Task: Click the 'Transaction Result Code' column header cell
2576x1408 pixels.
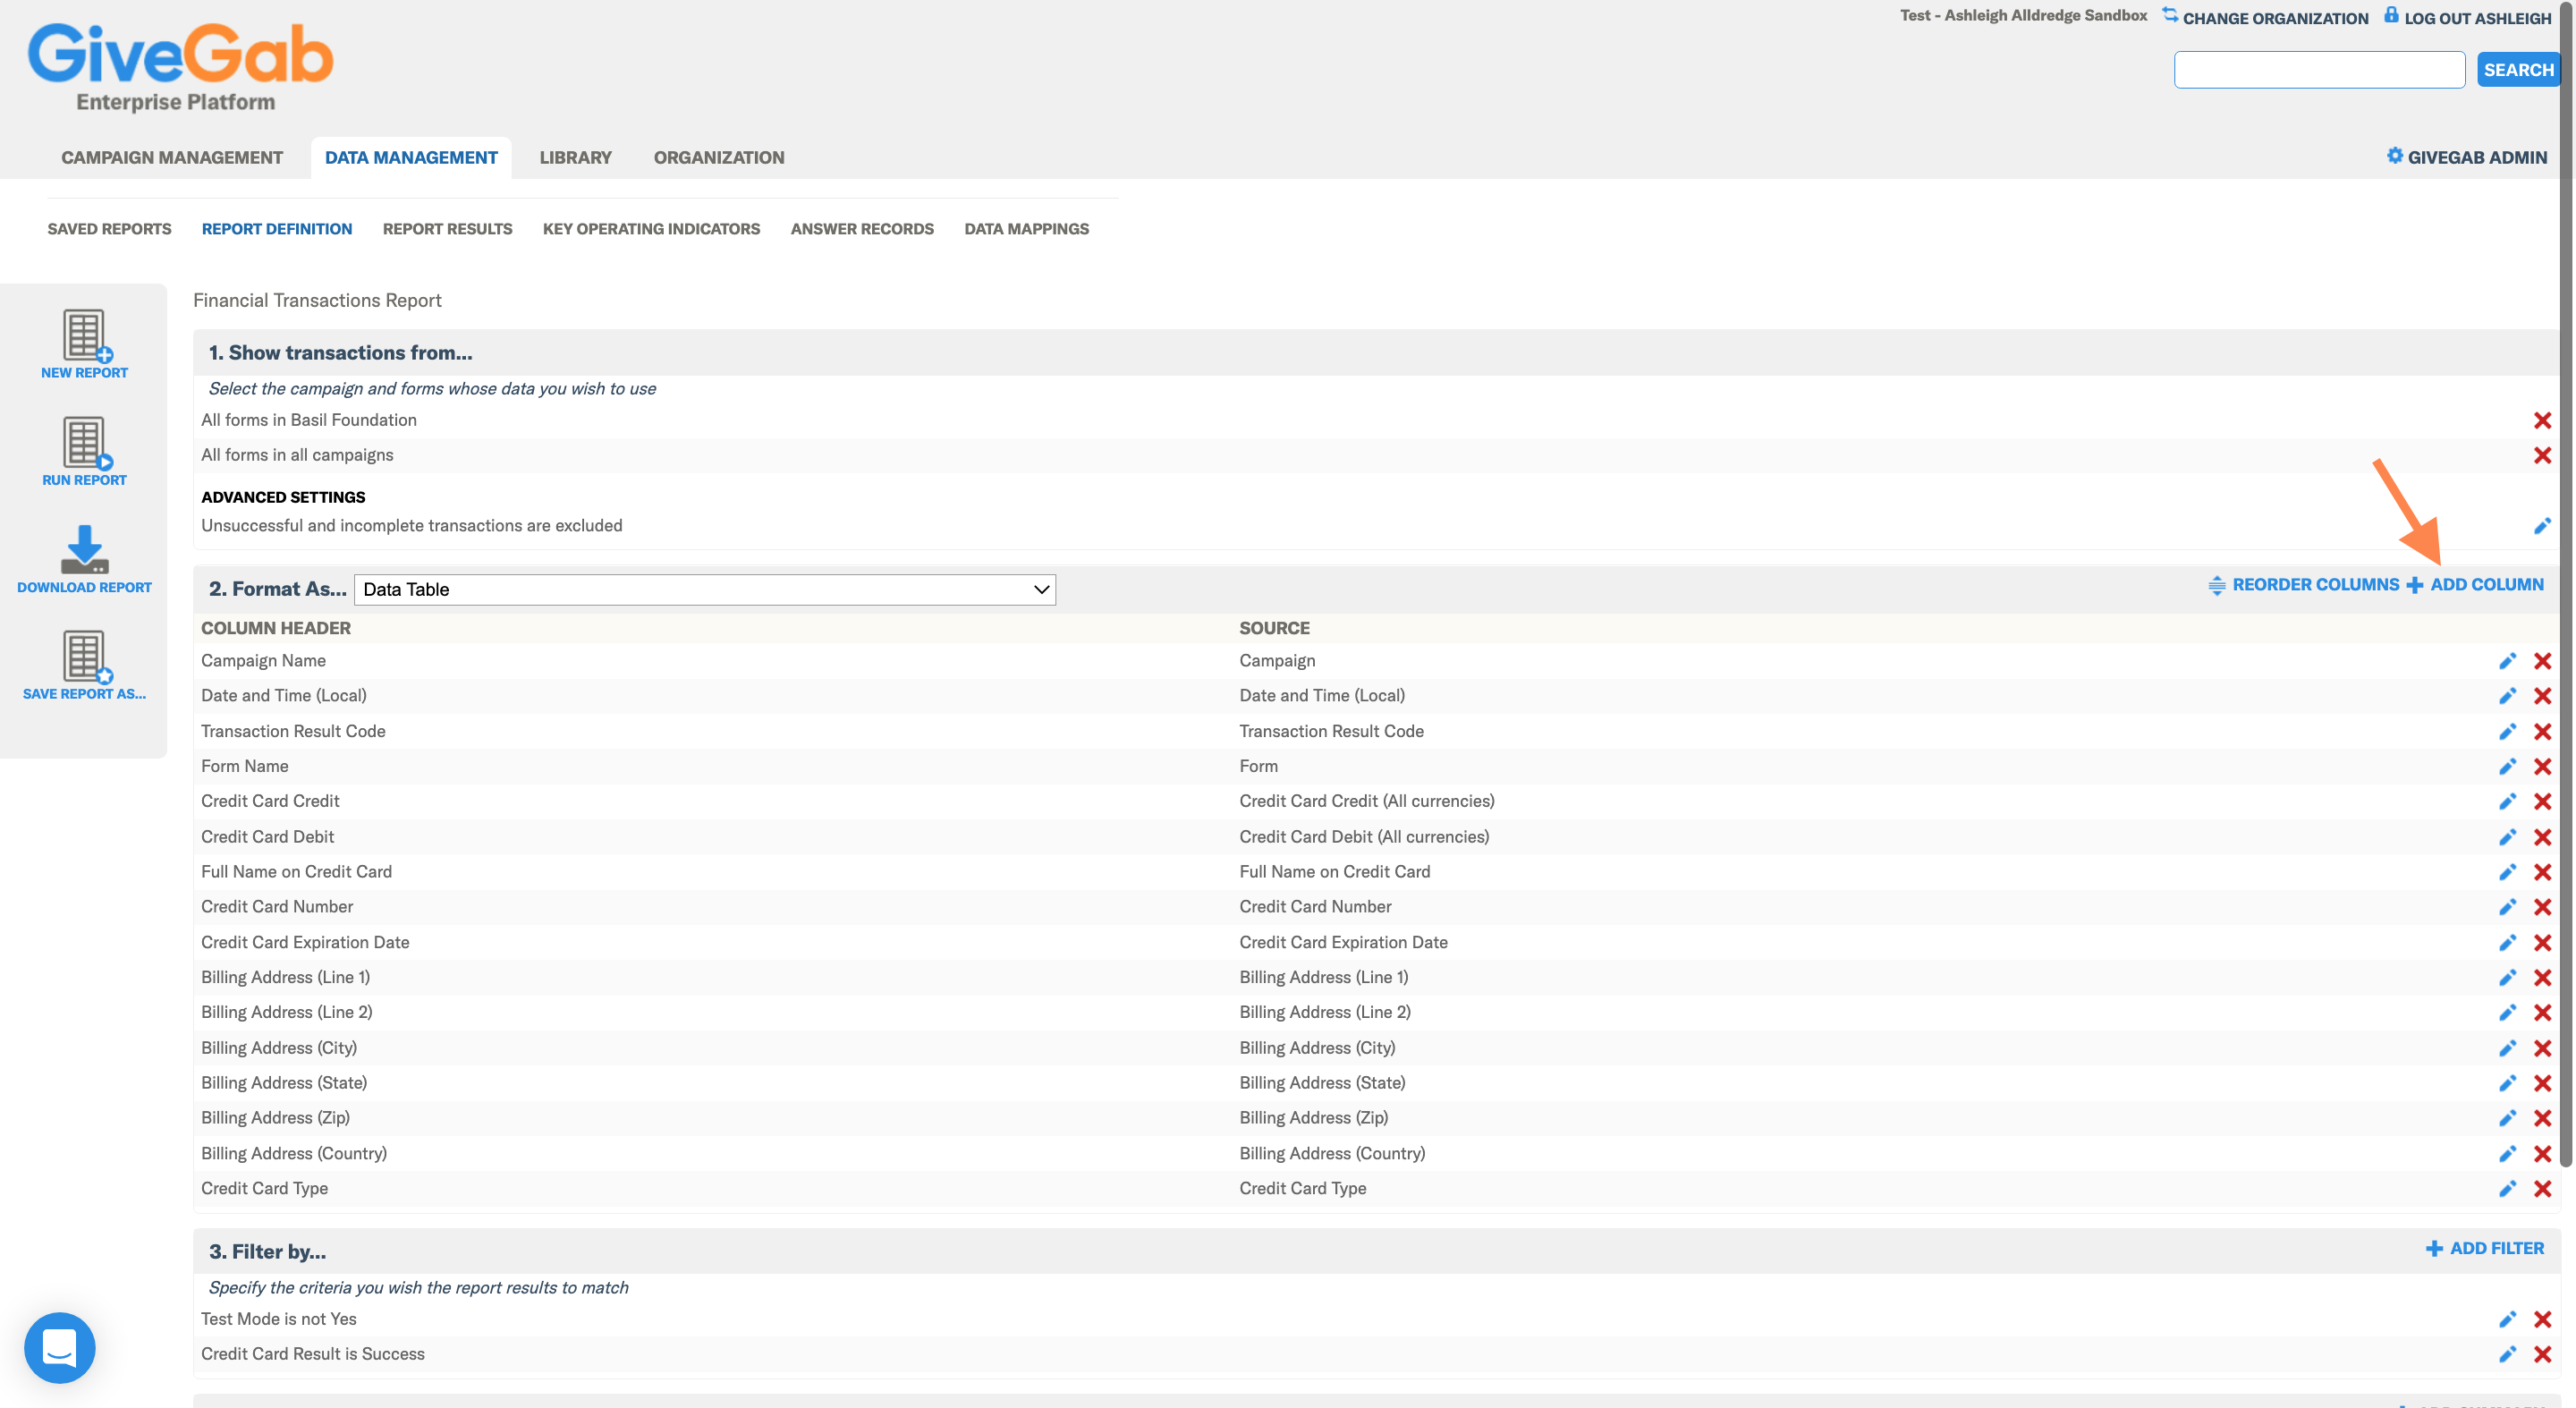Action: point(293,732)
